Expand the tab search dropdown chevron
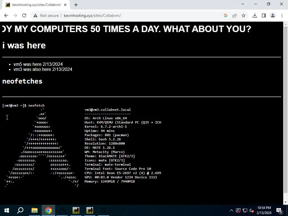The image size is (288, 216). [x=243, y=4]
